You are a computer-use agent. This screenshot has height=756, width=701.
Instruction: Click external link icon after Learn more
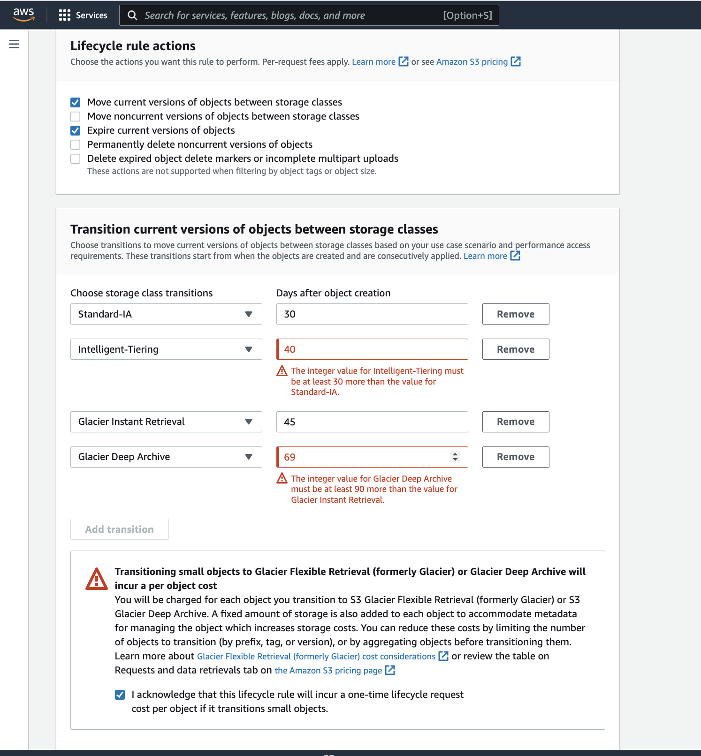pyautogui.click(x=403, y=61)
